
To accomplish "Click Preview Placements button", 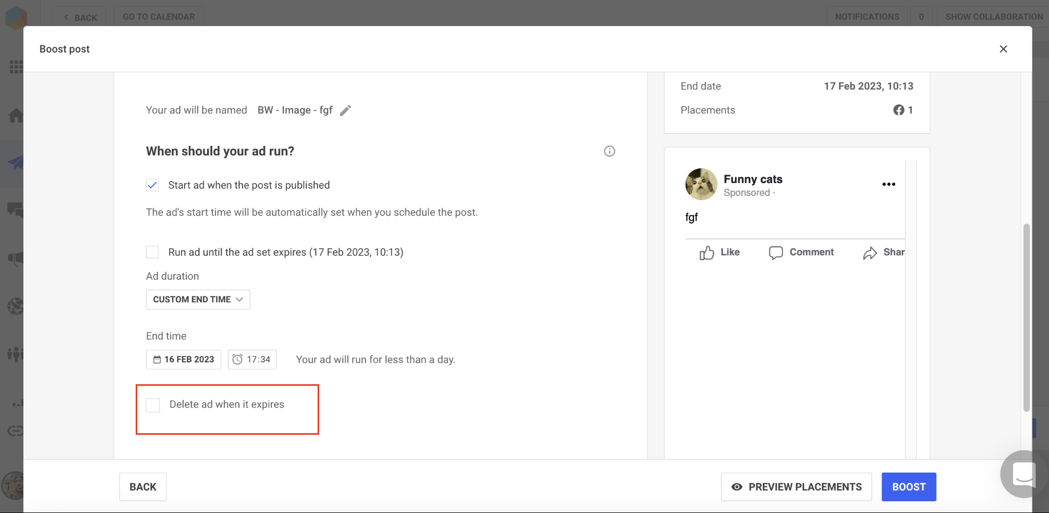I will [x=796, y=487].
